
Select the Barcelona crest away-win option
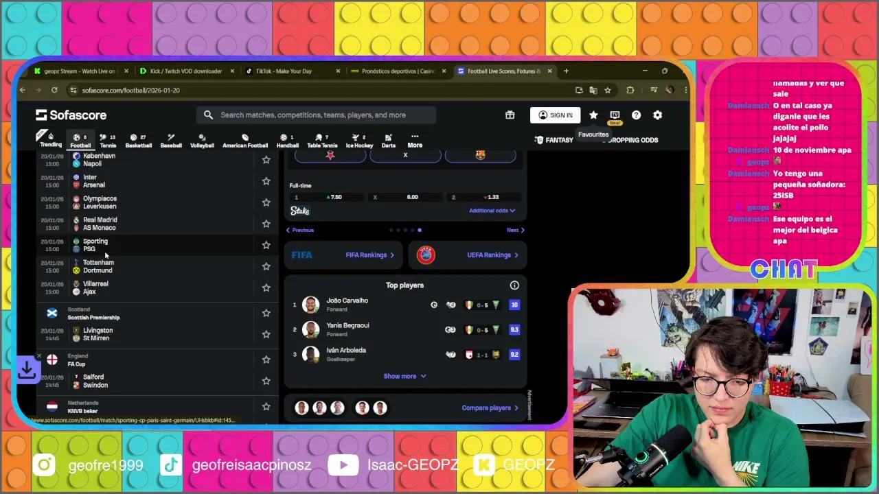480,155
